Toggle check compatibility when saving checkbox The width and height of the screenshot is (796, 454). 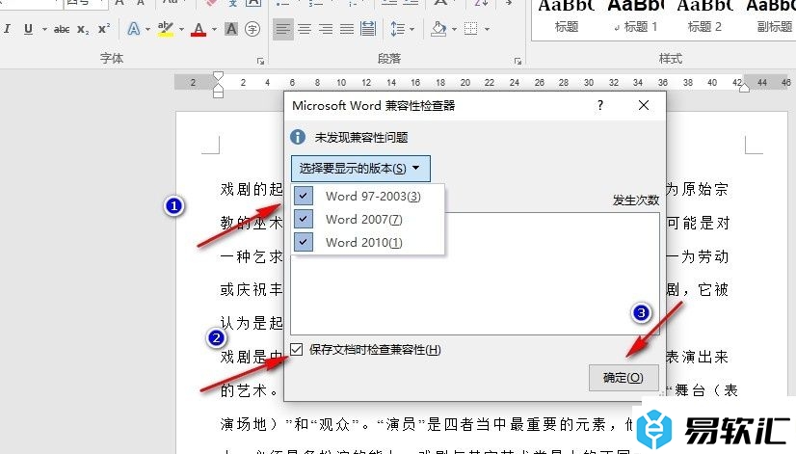click(x=297, y=349)
